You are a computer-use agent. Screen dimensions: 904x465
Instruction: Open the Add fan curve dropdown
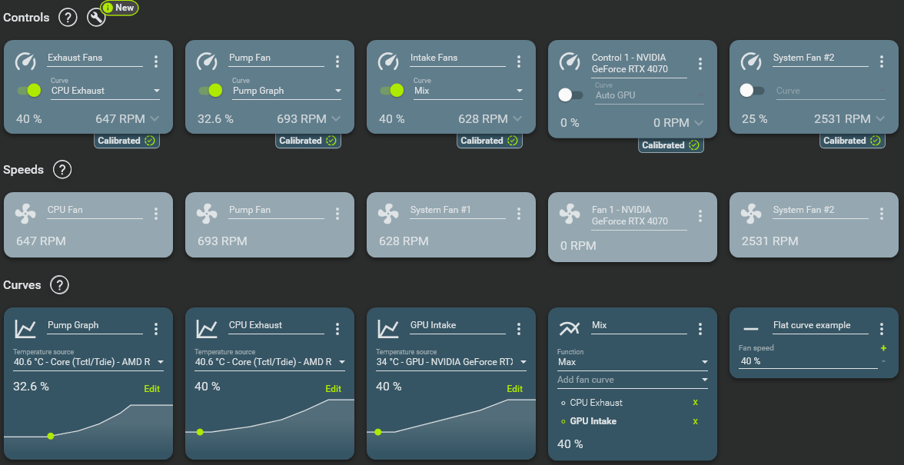(633, 380)
